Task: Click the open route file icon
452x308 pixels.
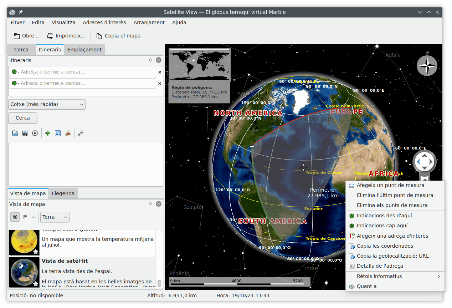Action: click(x=15, y=133)
